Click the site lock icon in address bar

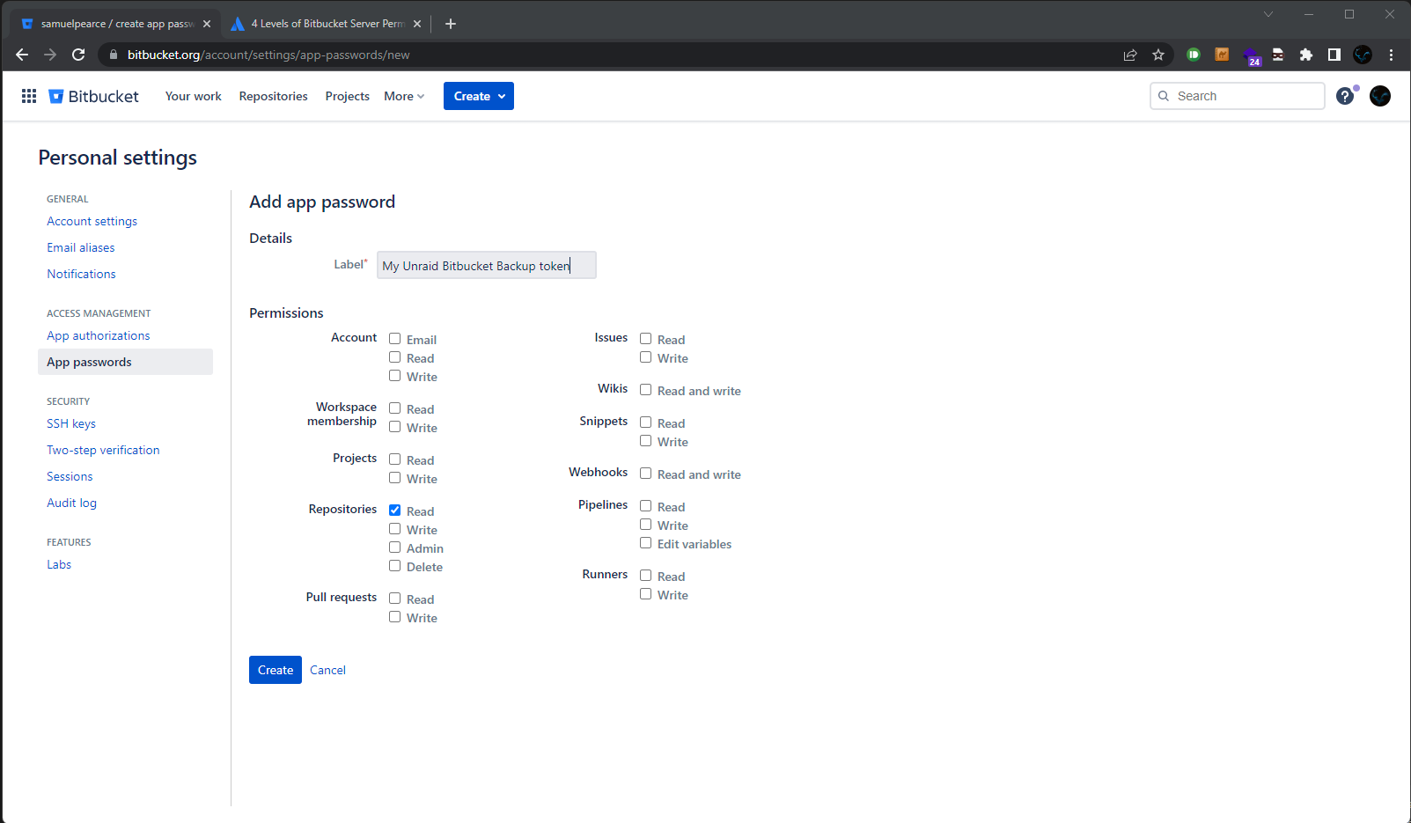pos(113,55)
